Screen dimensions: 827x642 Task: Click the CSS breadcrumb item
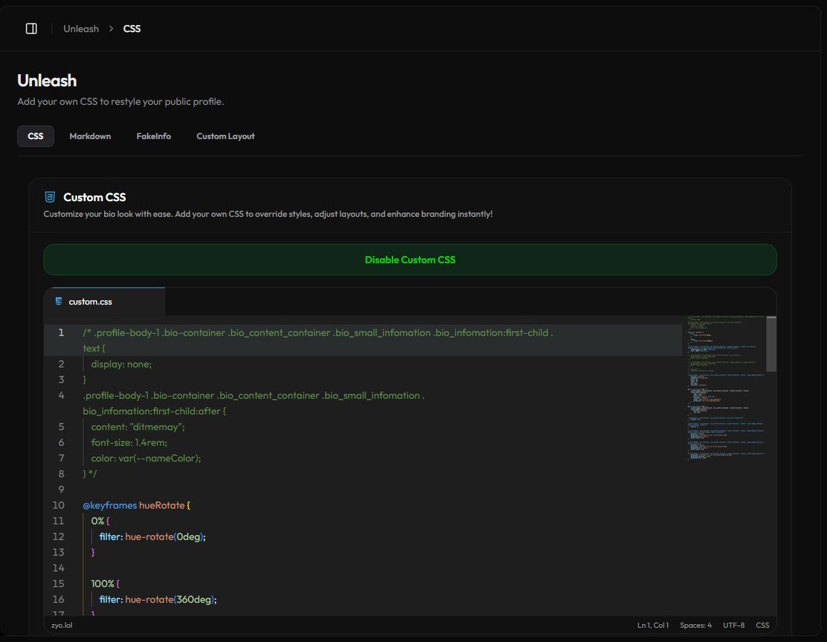point(132,29)
